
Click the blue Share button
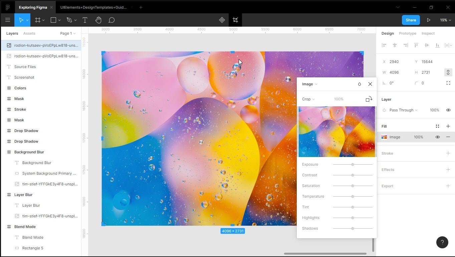(411, 20)
